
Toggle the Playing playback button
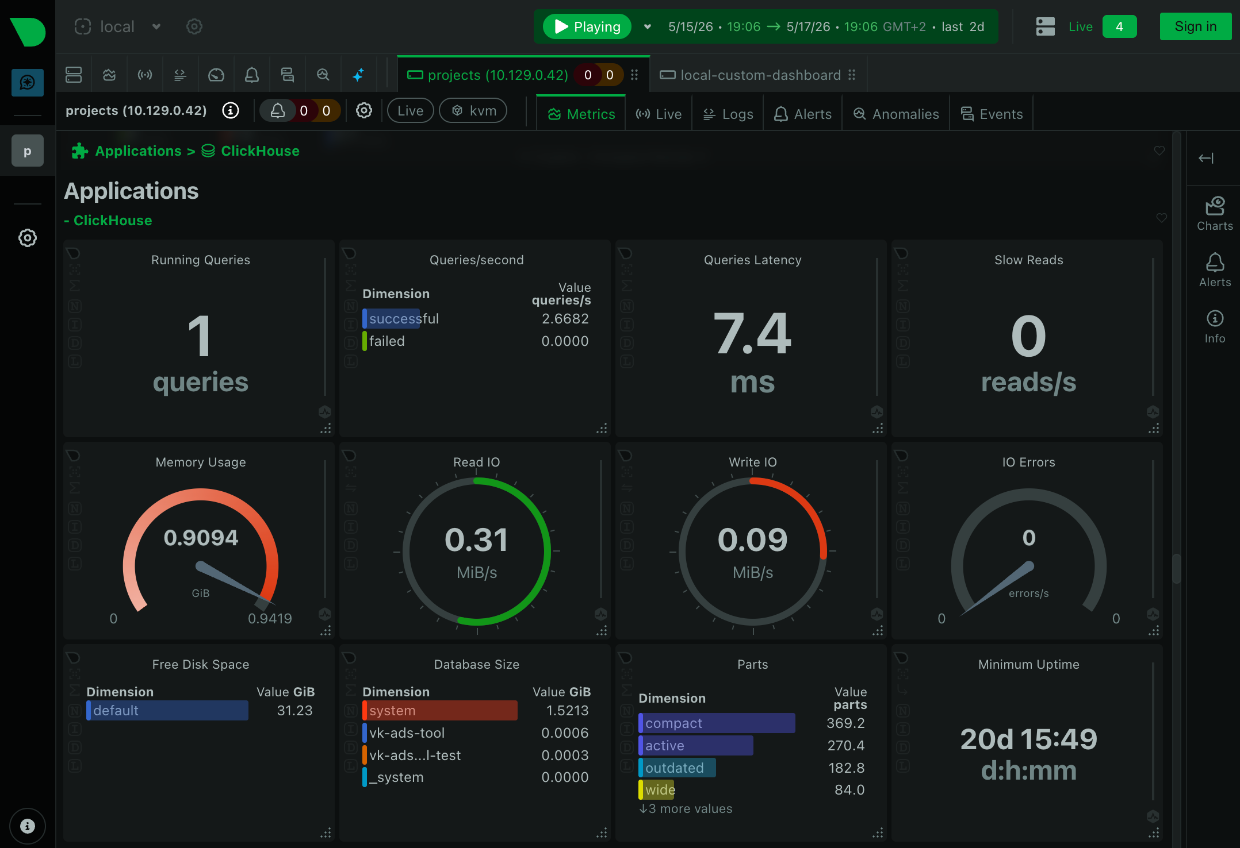tap(587, 26)
